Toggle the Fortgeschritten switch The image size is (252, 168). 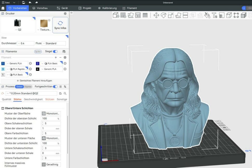55,86
